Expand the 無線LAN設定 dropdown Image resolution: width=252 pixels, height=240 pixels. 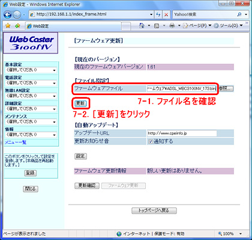pyautogui.click(x=31, y=96)
